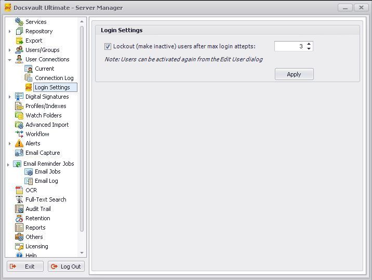The image size is (372, 280).
Task: Click the Connection Log icon
Action: click(x=29, y=78)
